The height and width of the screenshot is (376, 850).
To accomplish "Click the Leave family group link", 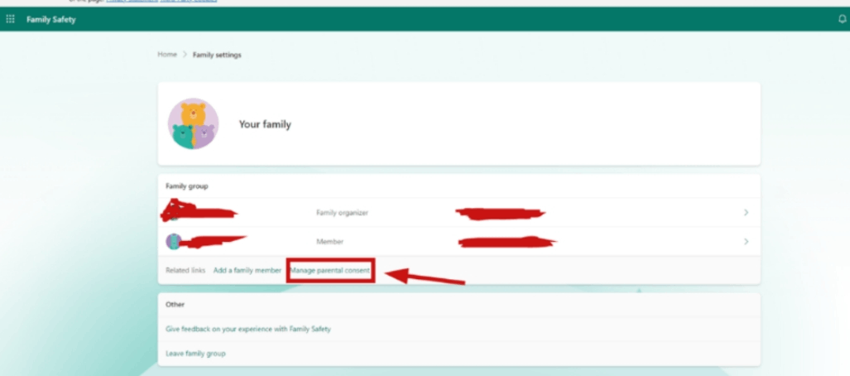I will 195,354.
